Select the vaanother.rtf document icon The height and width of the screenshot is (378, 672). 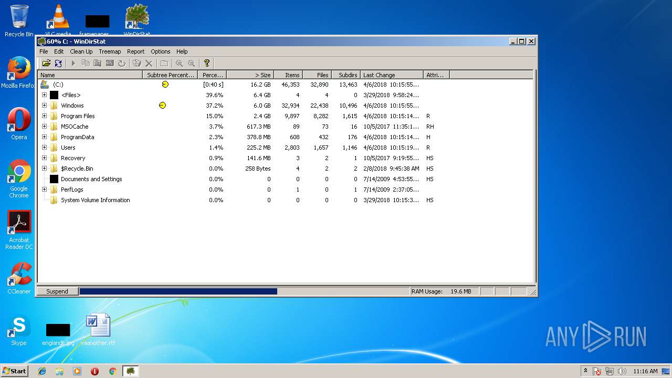click(98, 330)
